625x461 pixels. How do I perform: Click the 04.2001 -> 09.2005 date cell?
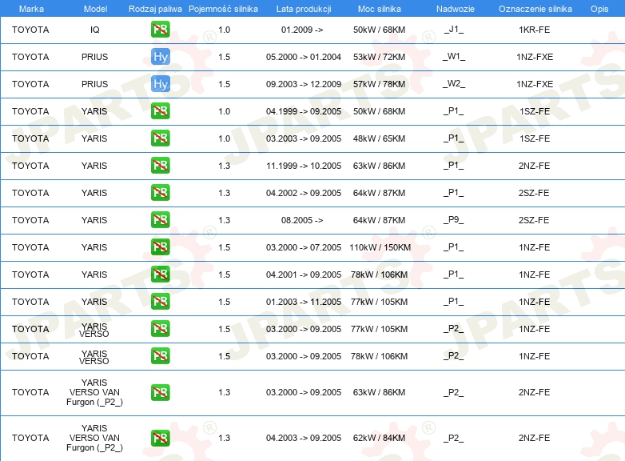click(304, 275)
